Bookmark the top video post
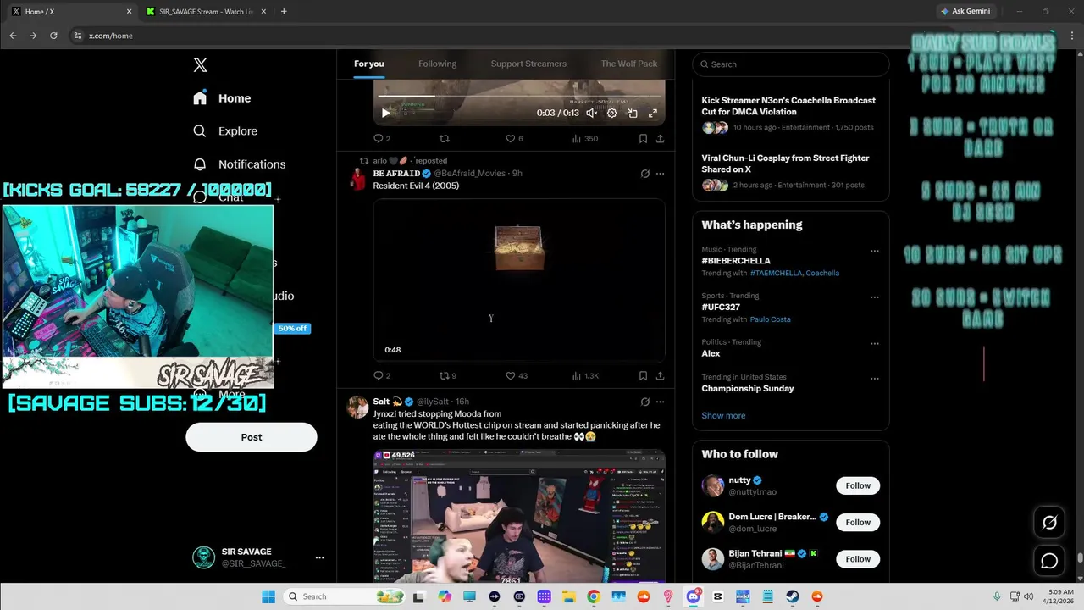Viewport: 1084px width, 610px height. coord(643,138)
